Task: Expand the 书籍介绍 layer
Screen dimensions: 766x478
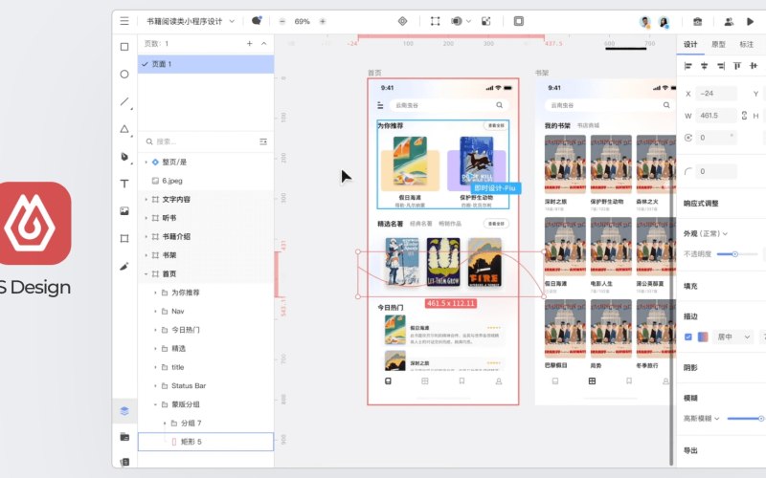Action: coord(146,236)
